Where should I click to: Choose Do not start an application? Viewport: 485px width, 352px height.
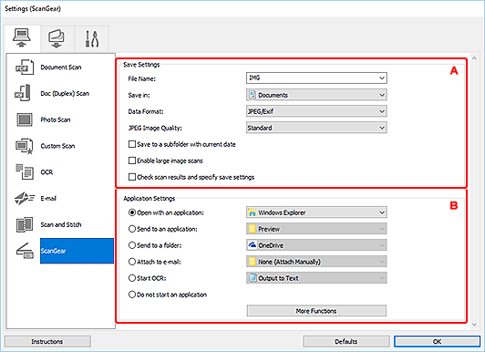(132, 295)
